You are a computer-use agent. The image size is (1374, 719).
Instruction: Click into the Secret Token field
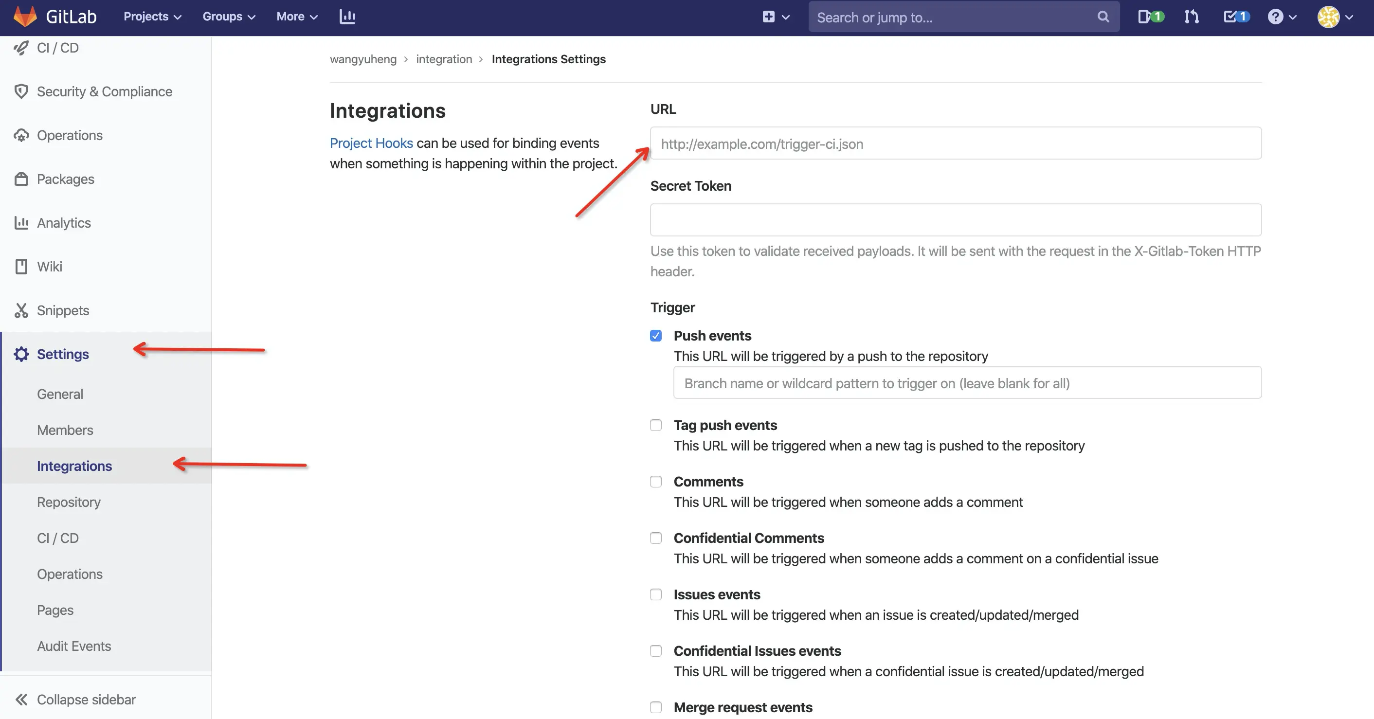coord(955,220)
